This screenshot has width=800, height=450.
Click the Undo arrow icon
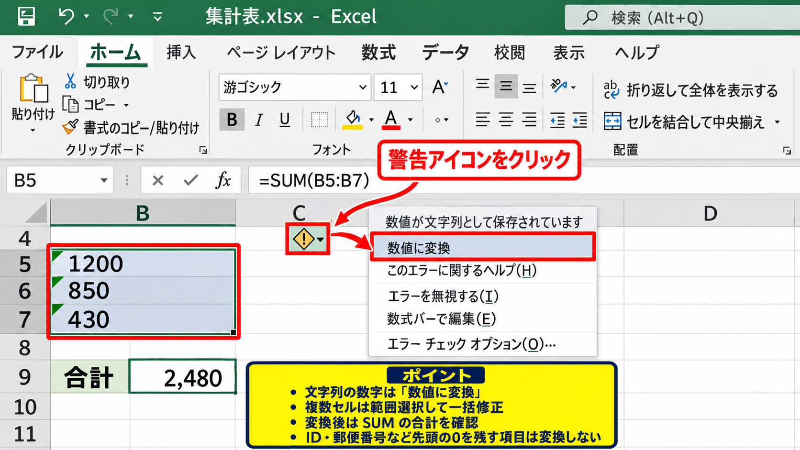(67, 16)
